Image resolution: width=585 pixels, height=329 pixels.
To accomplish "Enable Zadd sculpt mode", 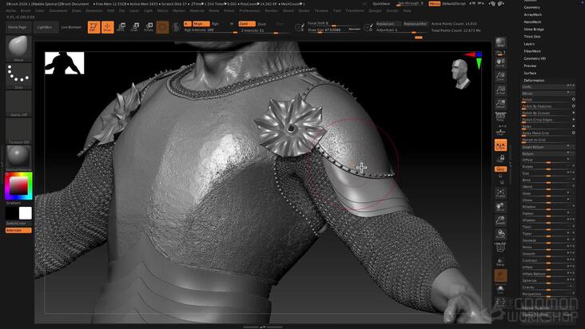I will click(247, 24).
